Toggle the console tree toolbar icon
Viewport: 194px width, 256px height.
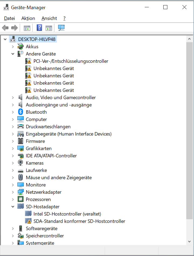(x=27, y=28)
